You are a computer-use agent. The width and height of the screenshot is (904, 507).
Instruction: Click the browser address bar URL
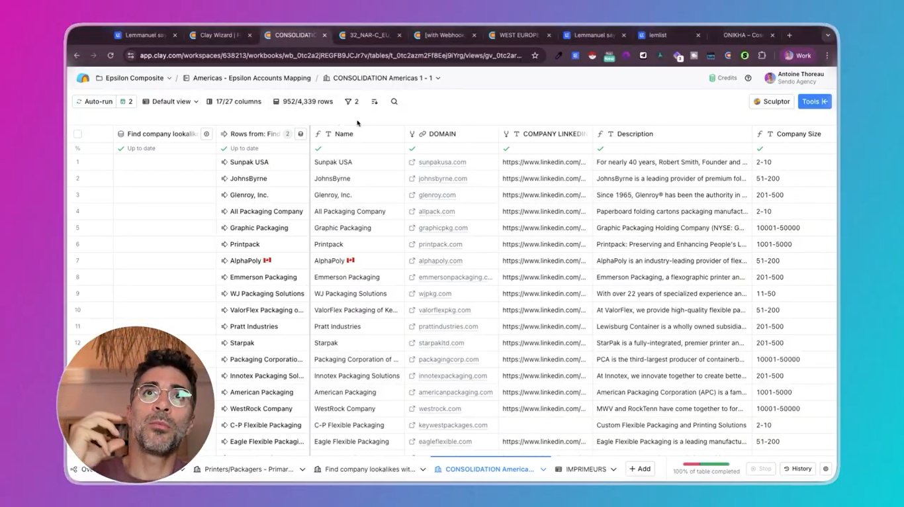point(331,56)
